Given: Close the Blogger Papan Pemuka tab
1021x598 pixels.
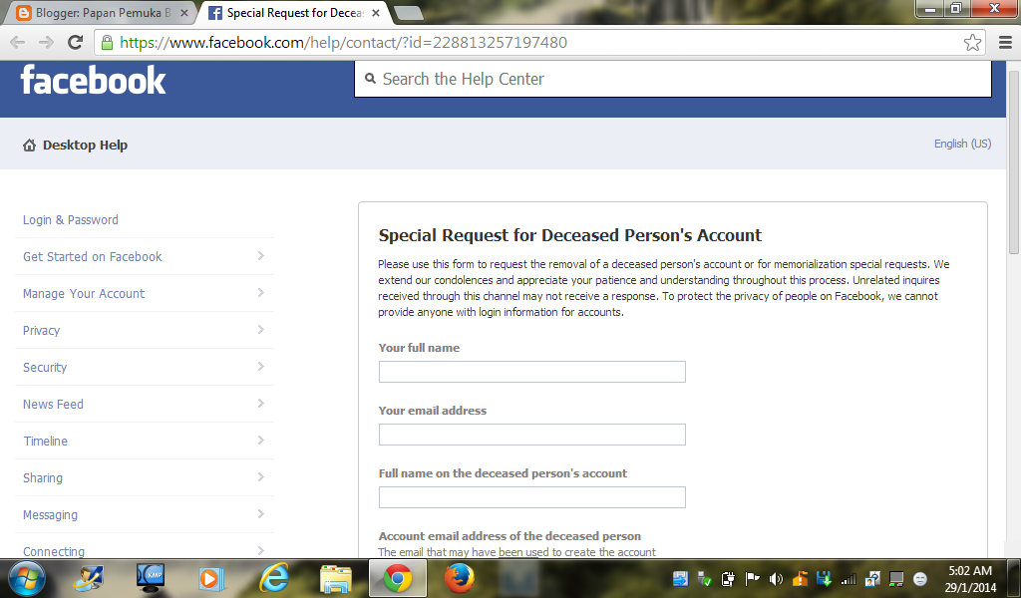Looking at the screenshot, I should [184, 12].
